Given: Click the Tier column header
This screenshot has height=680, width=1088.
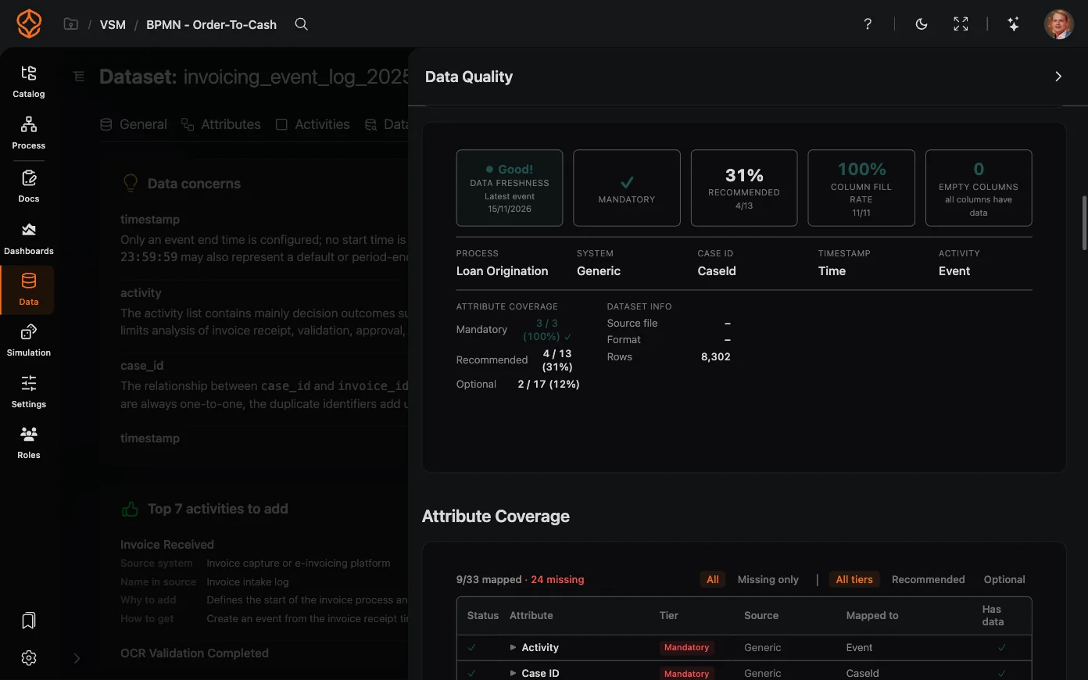Looking at the screenshot, I should [669, 615].
